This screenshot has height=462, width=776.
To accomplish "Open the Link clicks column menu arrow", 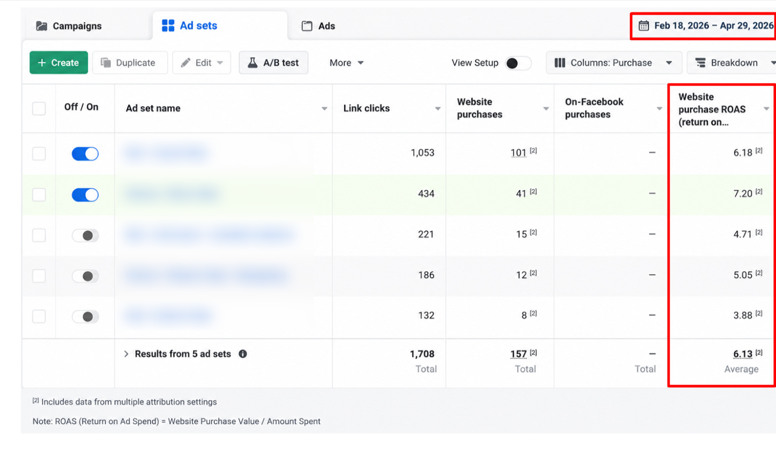I will [438, 109].
